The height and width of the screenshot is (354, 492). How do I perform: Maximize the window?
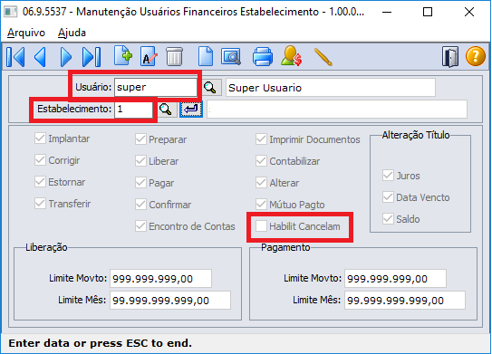pos(428,13)
